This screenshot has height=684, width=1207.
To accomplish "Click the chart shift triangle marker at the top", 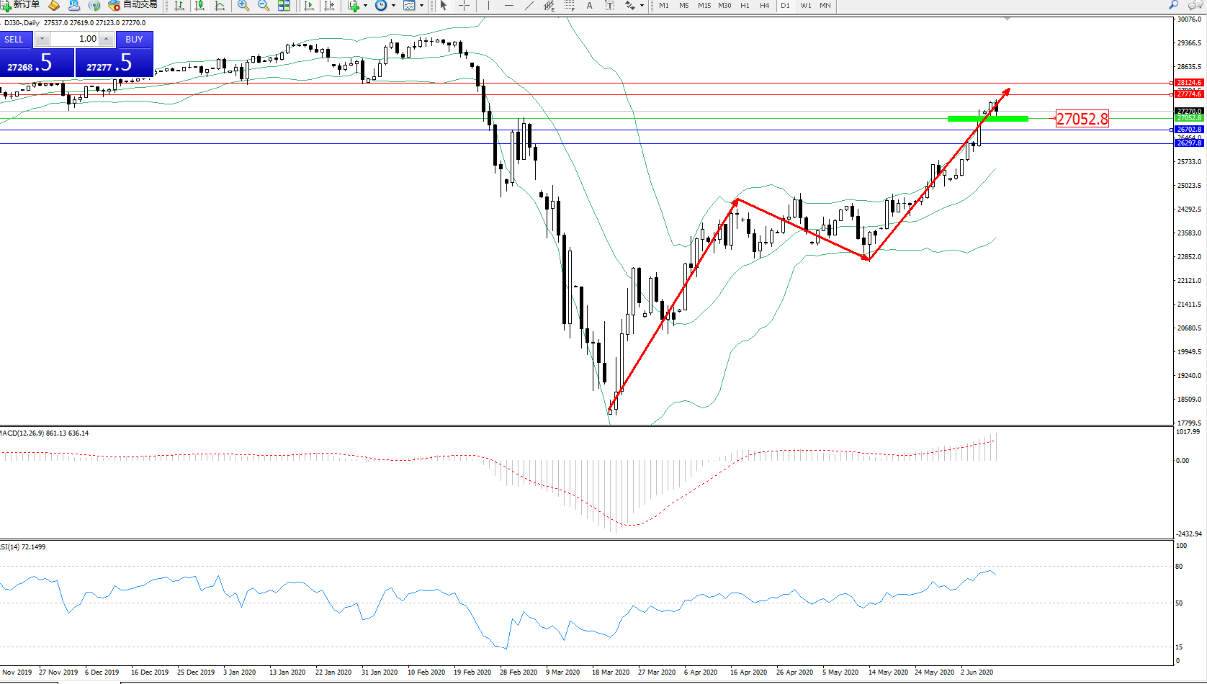I will [x=1007, y=19].
